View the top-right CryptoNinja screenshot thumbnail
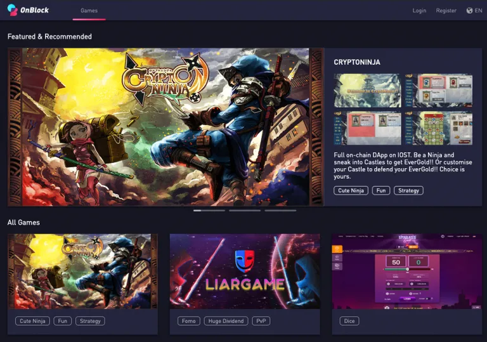 (439, 91)
